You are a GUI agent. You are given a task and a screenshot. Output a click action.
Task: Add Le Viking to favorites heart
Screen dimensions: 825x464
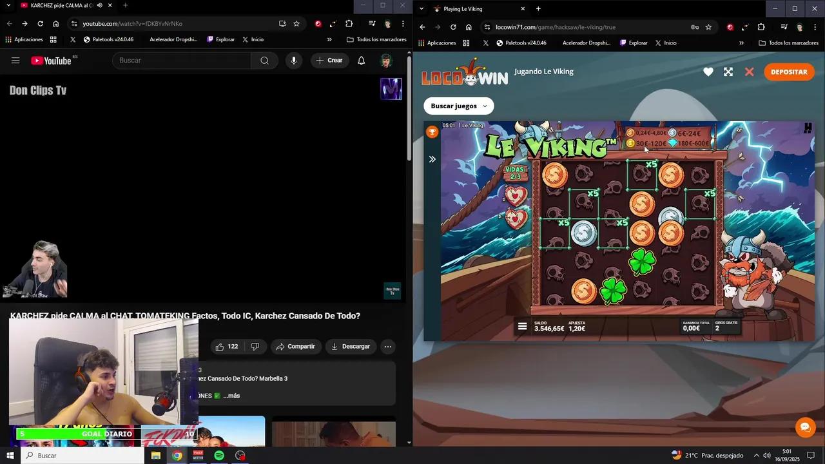pyautogui.click(x=708, y=72)
